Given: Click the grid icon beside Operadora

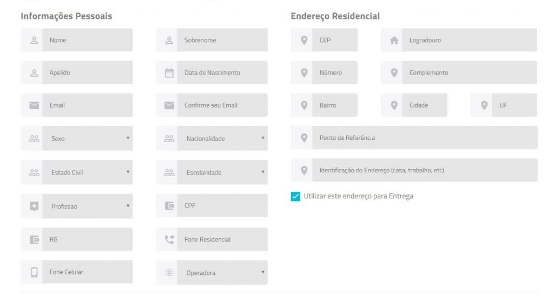Looking at the screenshot, I should (169, 273).
